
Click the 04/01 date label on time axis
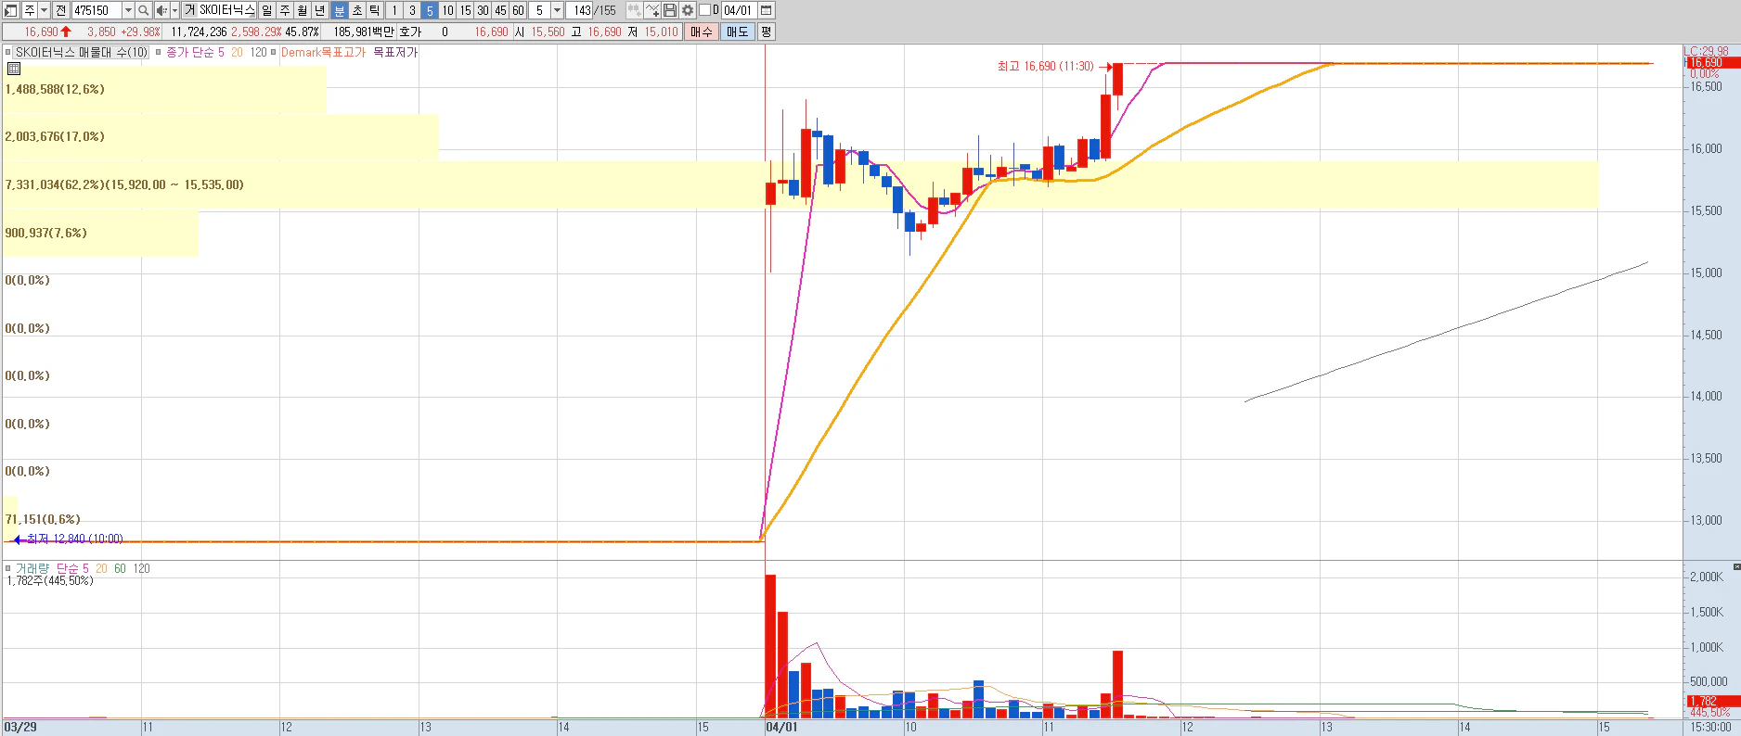(781, 728)
